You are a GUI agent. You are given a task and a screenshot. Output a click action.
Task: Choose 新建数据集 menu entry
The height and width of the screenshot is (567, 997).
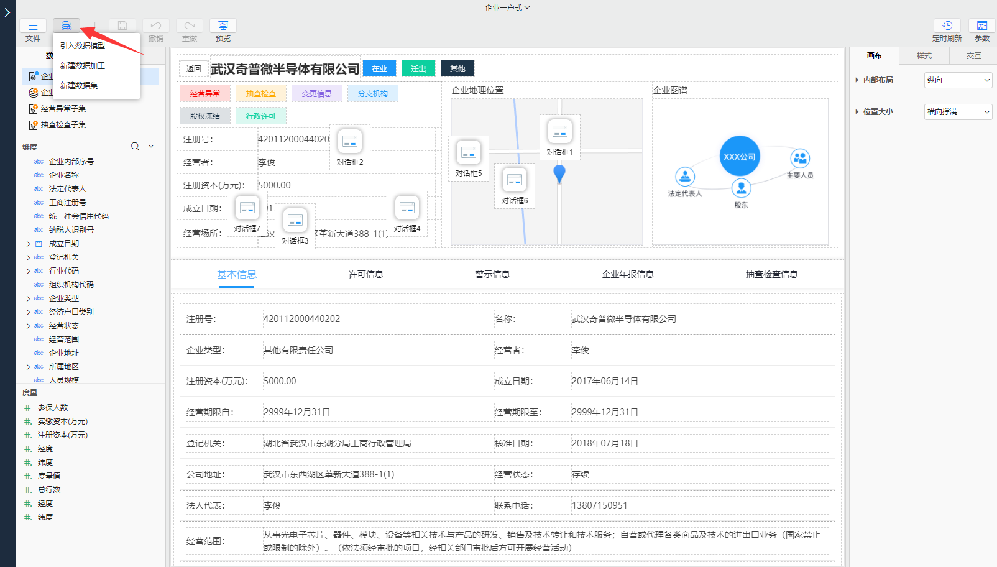click(x=79, y=86)
